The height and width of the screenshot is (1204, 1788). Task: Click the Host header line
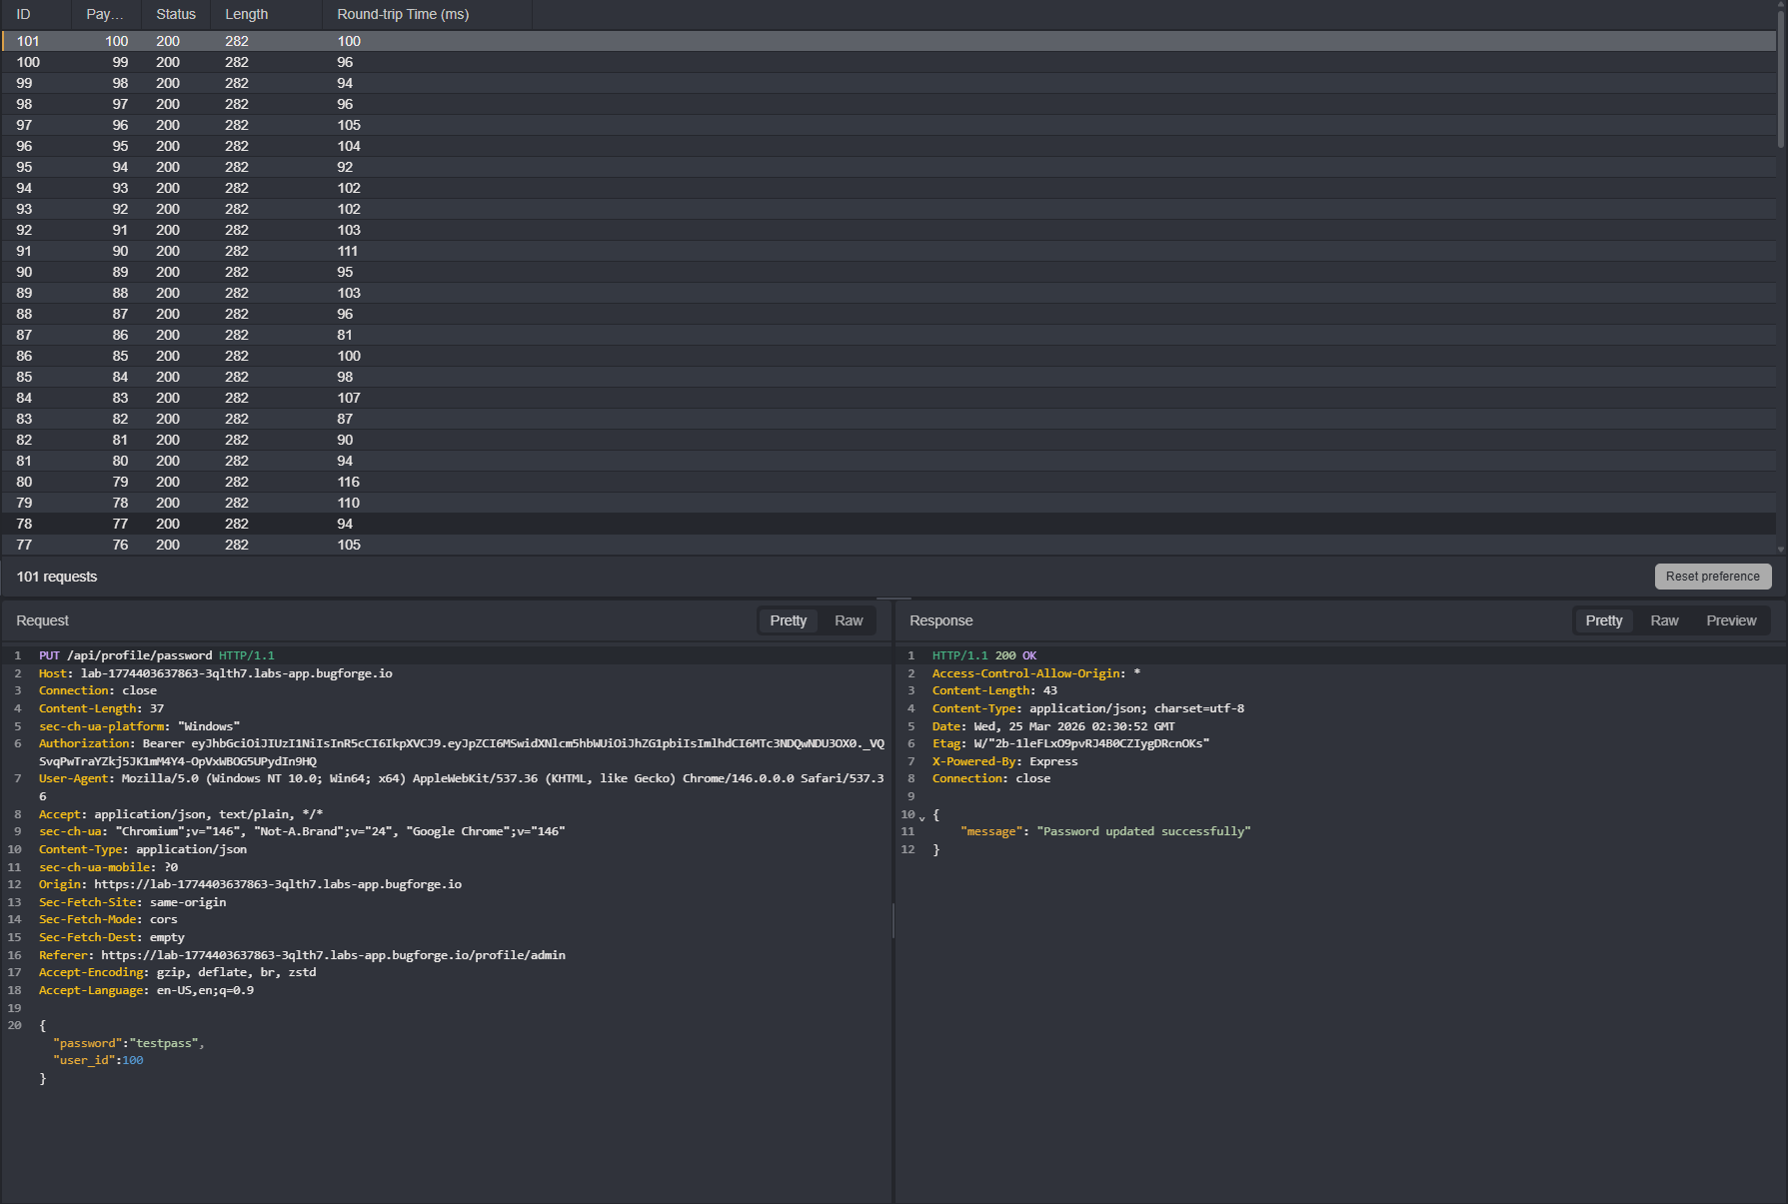[216, 673]
